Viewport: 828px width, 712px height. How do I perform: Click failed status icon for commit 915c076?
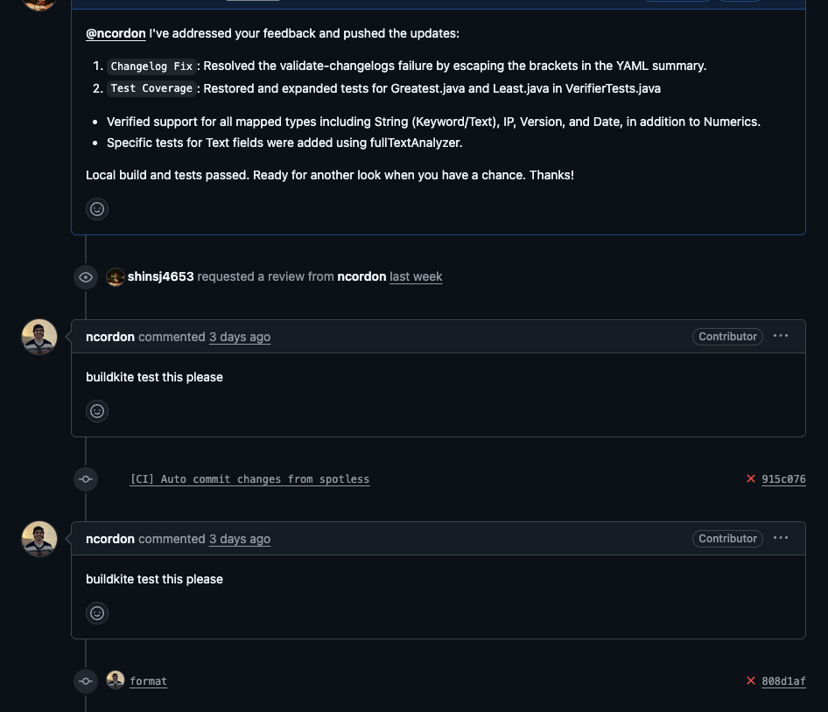[x=751, y=478]
